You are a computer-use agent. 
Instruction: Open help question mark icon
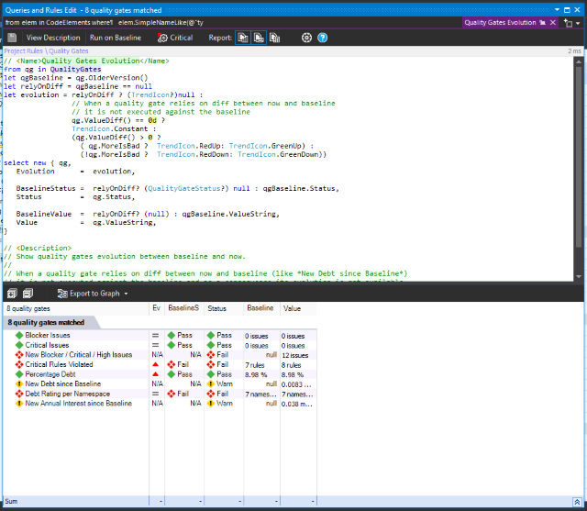click(x=322, y=38)
